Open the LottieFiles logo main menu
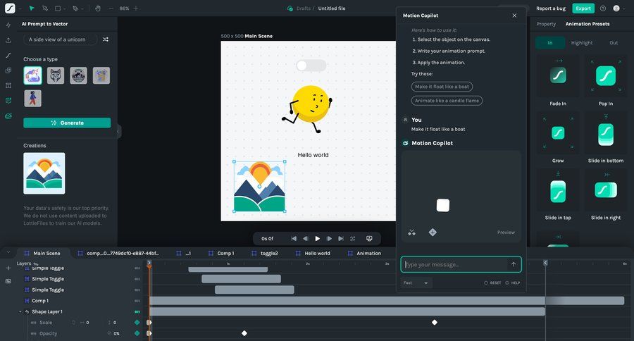The height and width of the screenshot is (341, 634). pyautogui.click(x=10, y=8)
